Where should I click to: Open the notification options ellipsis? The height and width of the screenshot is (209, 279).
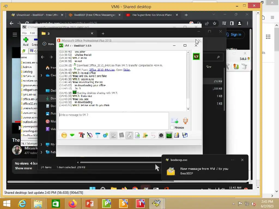tap(233, 160)
